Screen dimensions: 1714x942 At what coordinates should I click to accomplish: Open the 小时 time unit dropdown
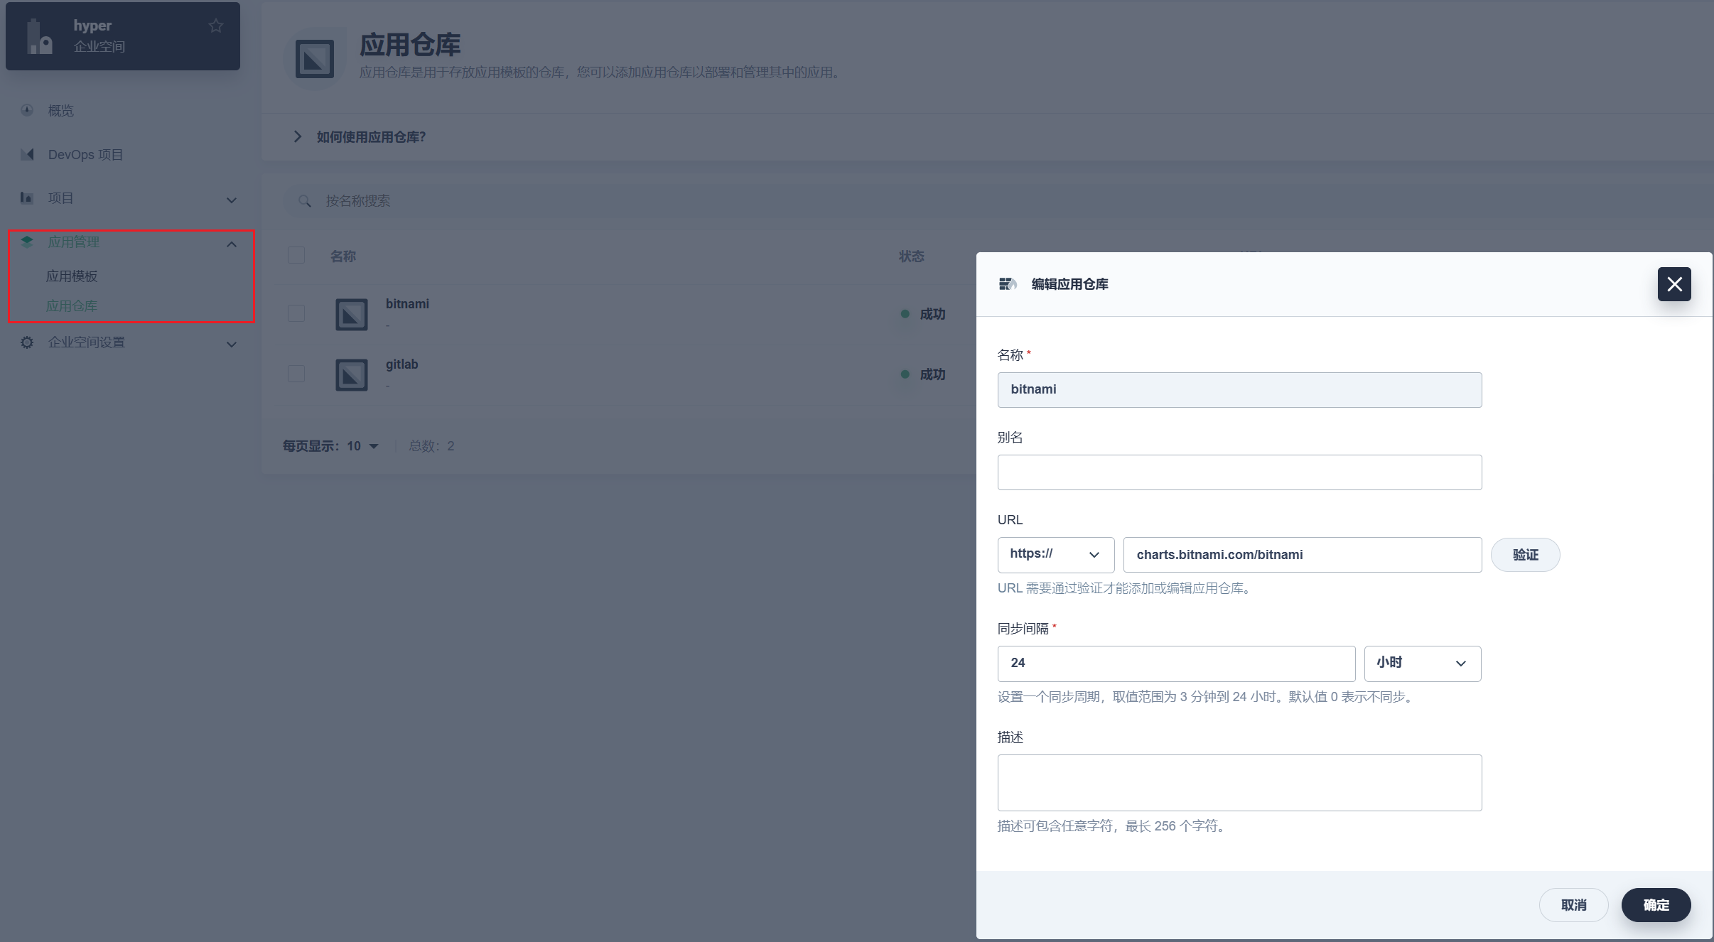coord(1422,664)
